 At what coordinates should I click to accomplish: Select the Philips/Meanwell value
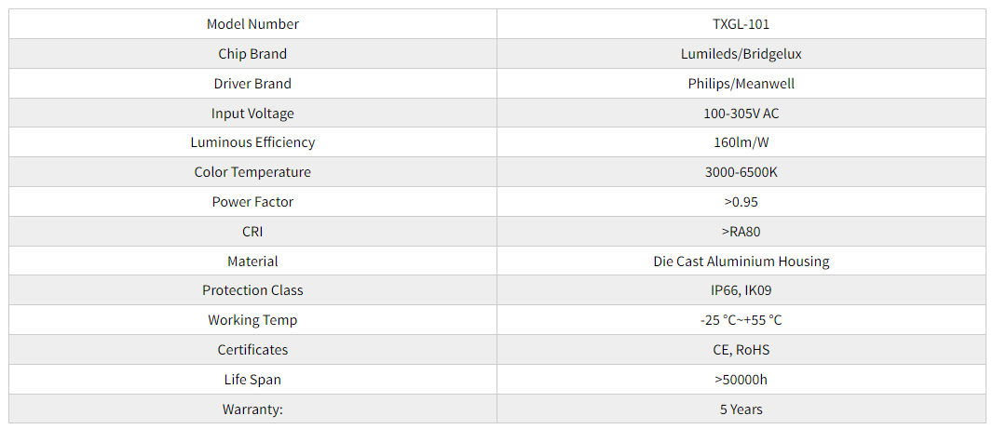point(741,84)
